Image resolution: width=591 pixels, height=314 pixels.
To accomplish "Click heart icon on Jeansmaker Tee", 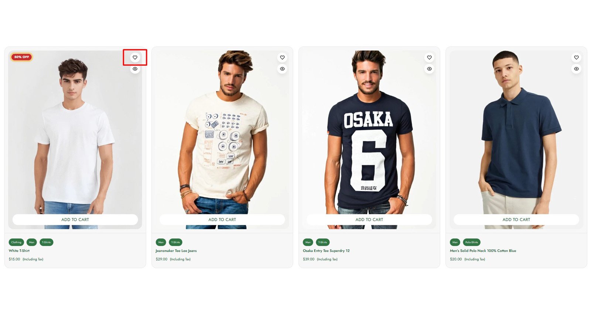I will 282,58.
